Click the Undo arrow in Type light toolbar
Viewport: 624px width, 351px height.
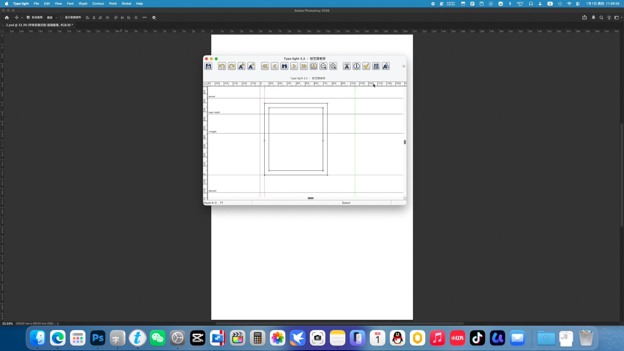tap(222, 66)
